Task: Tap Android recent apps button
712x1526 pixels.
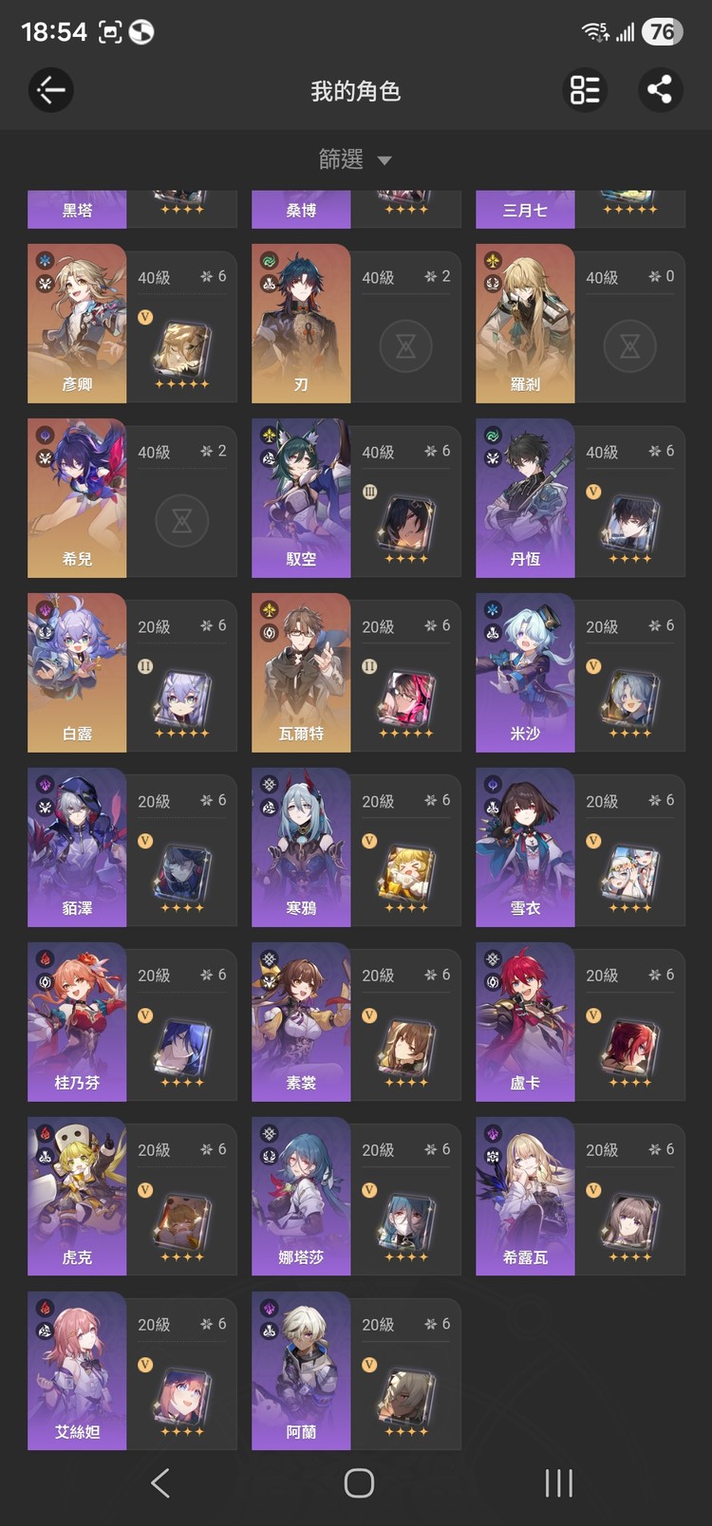Action: click(558, 1482)
